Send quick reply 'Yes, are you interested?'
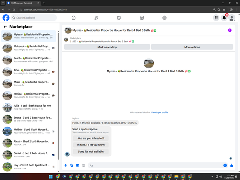 pos(91,138)
